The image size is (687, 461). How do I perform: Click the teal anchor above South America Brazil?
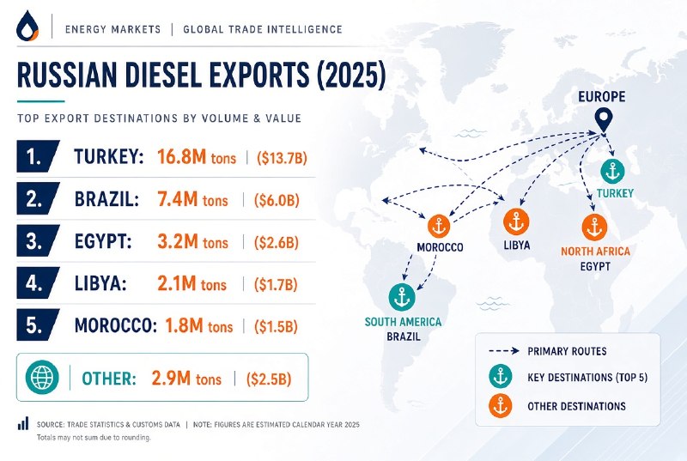(x=402, y=297)
